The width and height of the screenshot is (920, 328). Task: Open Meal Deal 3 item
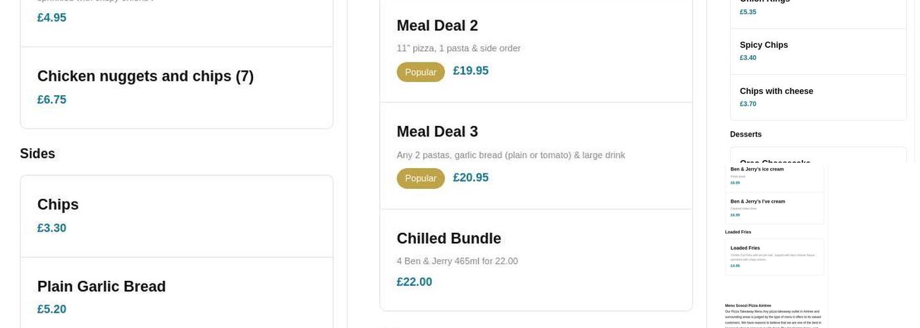[437, 132]
